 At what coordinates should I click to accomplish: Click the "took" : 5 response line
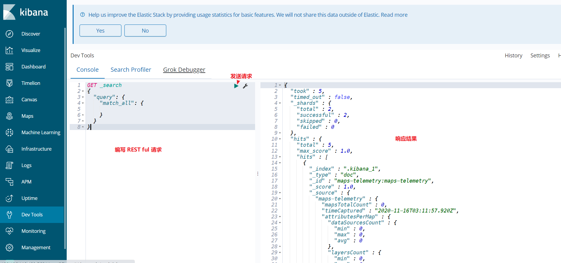coord(307,91)
